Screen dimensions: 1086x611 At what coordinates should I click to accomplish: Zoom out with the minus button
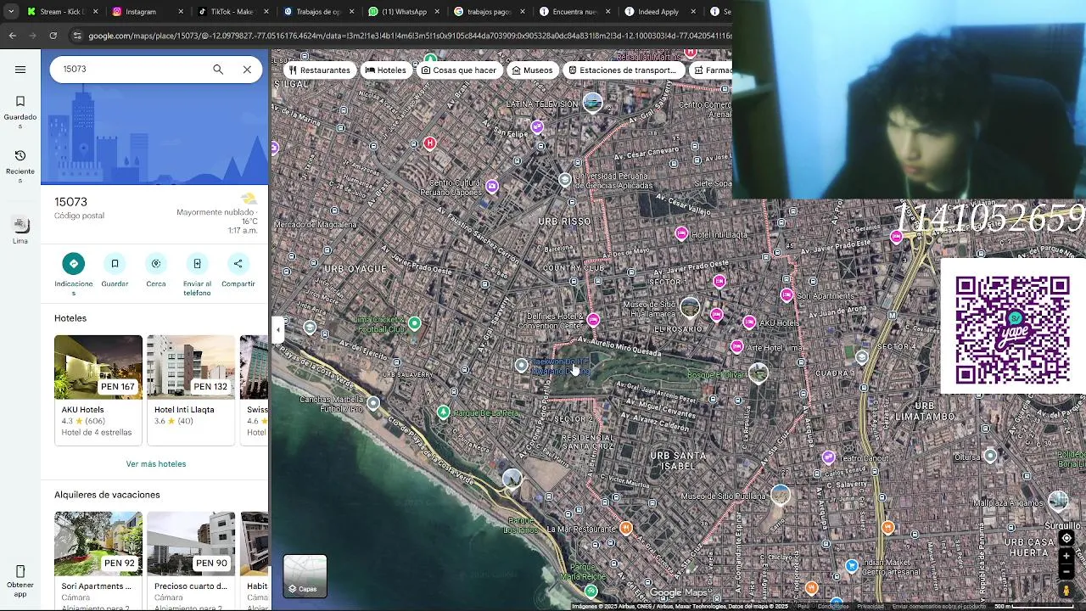click(x=1066, y=572)
